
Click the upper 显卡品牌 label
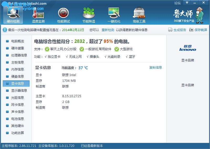188,60
